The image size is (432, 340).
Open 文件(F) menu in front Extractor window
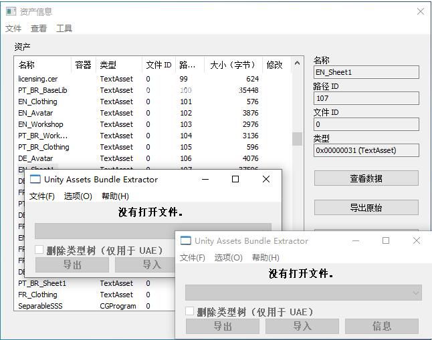point(193,258)
